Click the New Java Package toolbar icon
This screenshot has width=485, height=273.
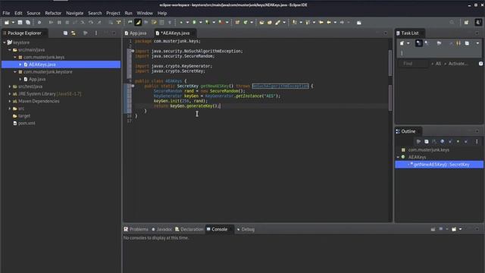pos(237,22)
